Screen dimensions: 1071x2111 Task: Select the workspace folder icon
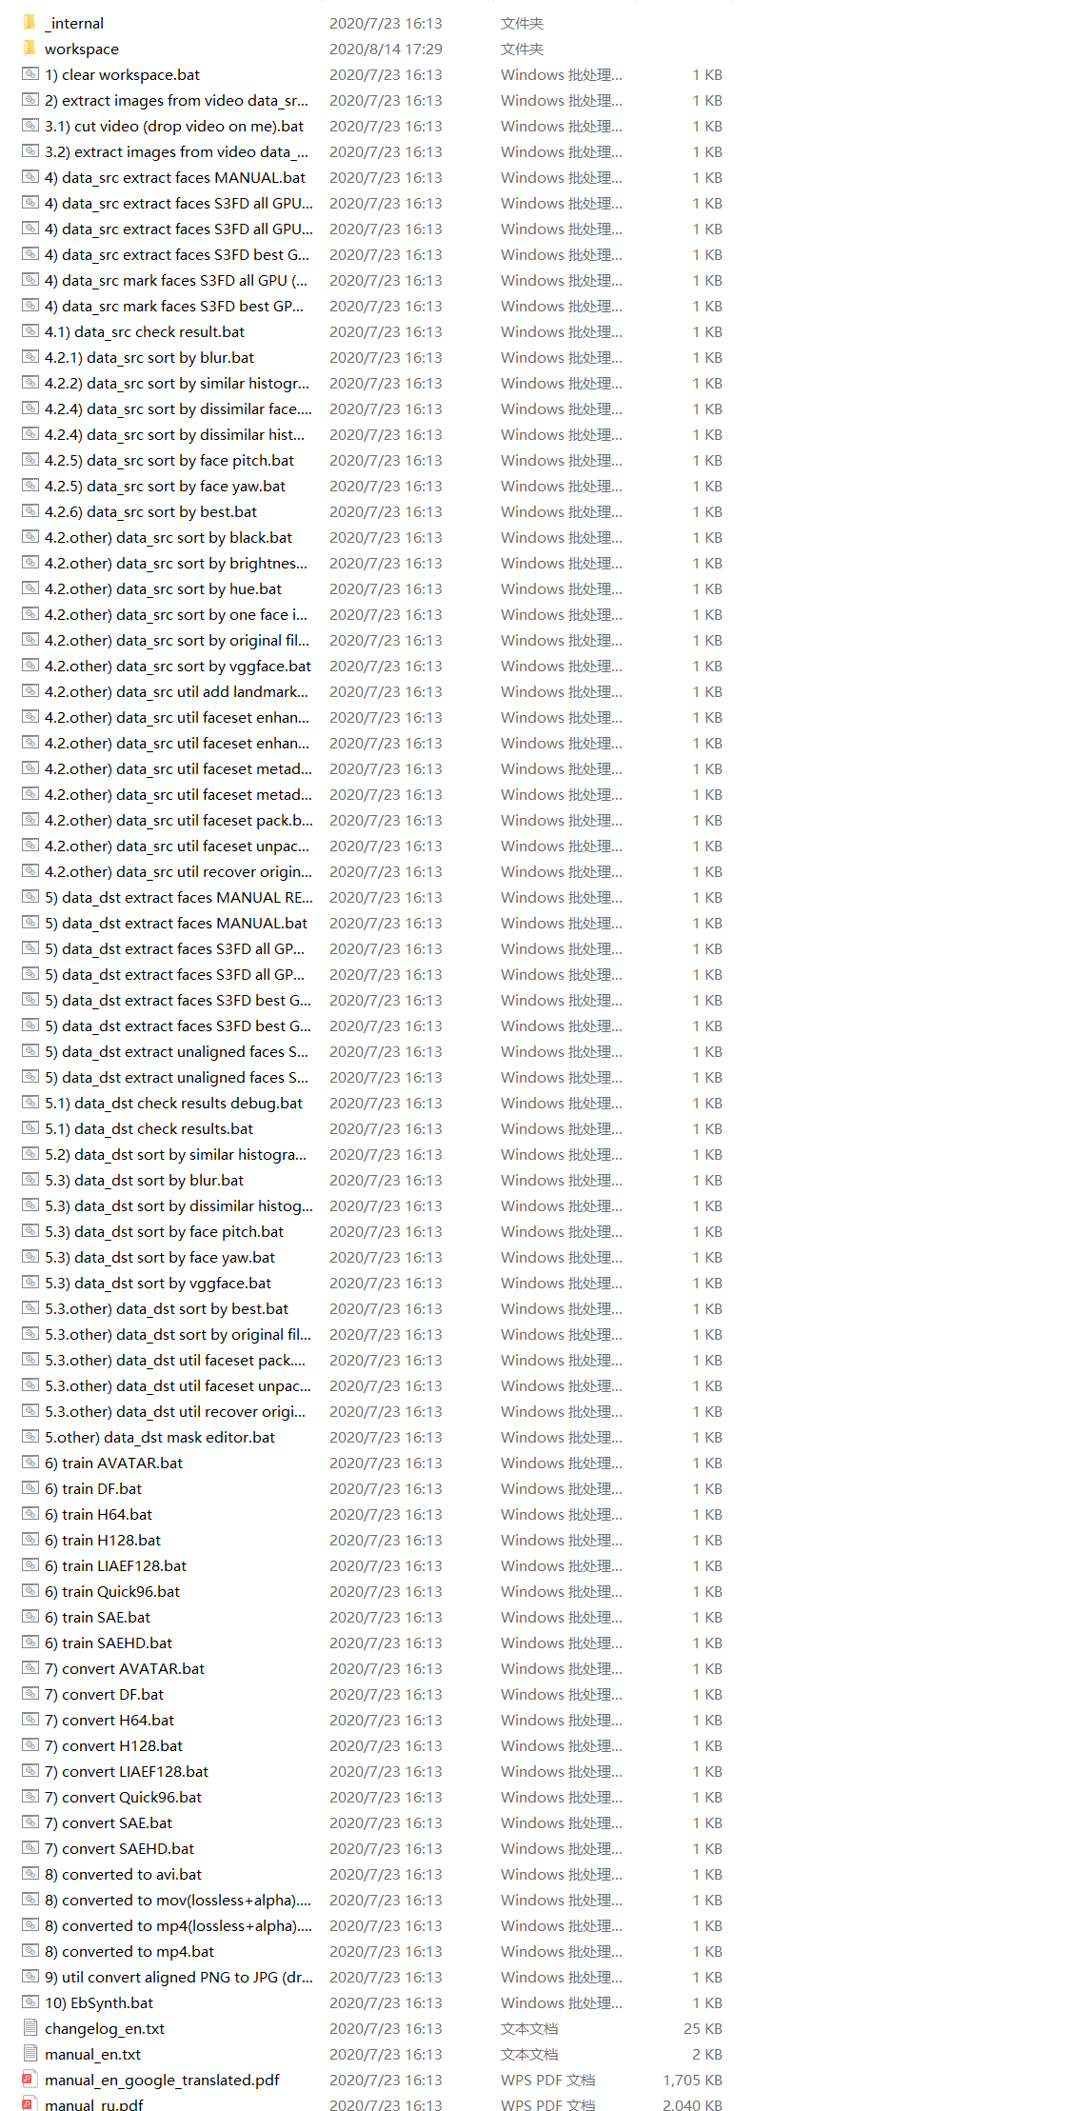[30, 49]
